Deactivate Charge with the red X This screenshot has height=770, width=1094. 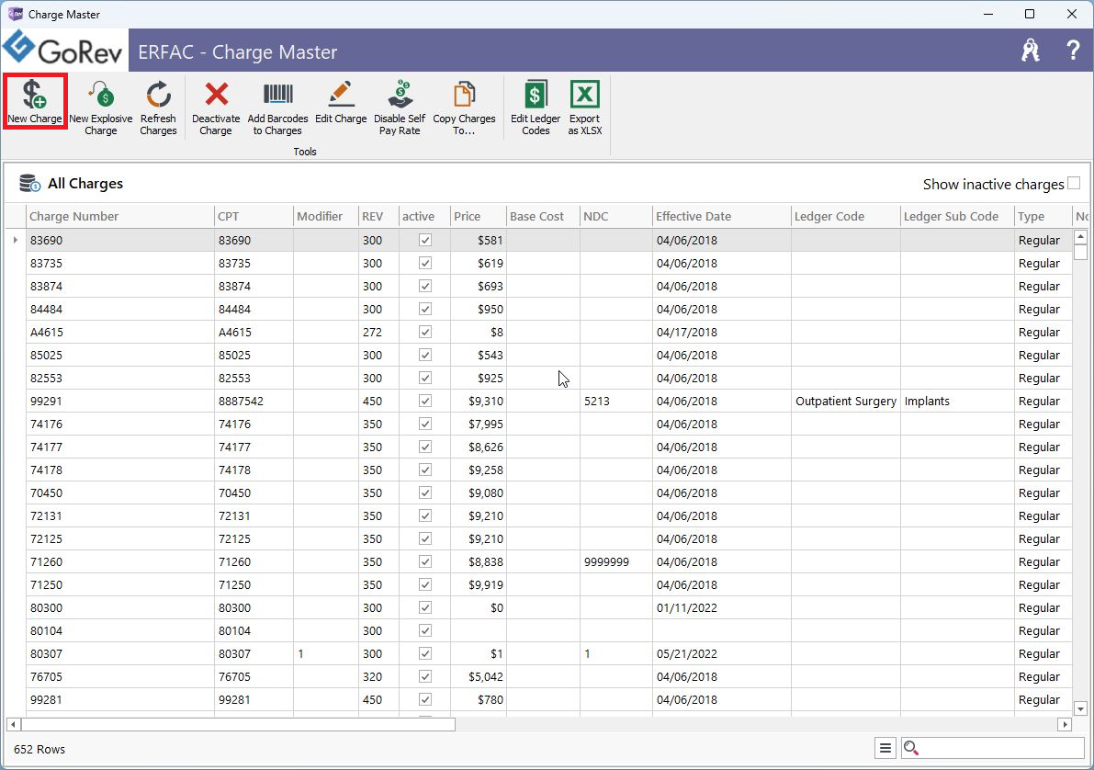click(x=216, y=107)
